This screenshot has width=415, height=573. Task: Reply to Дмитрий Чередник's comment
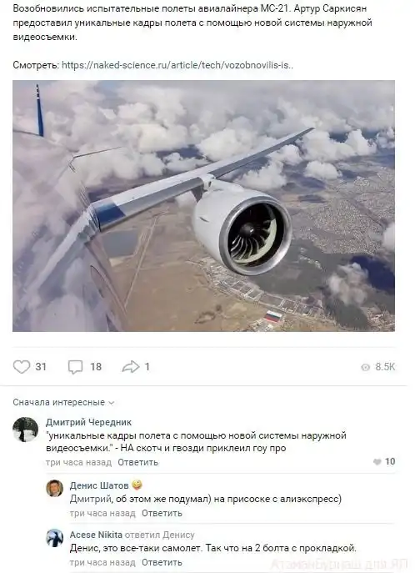pos(137,462)
